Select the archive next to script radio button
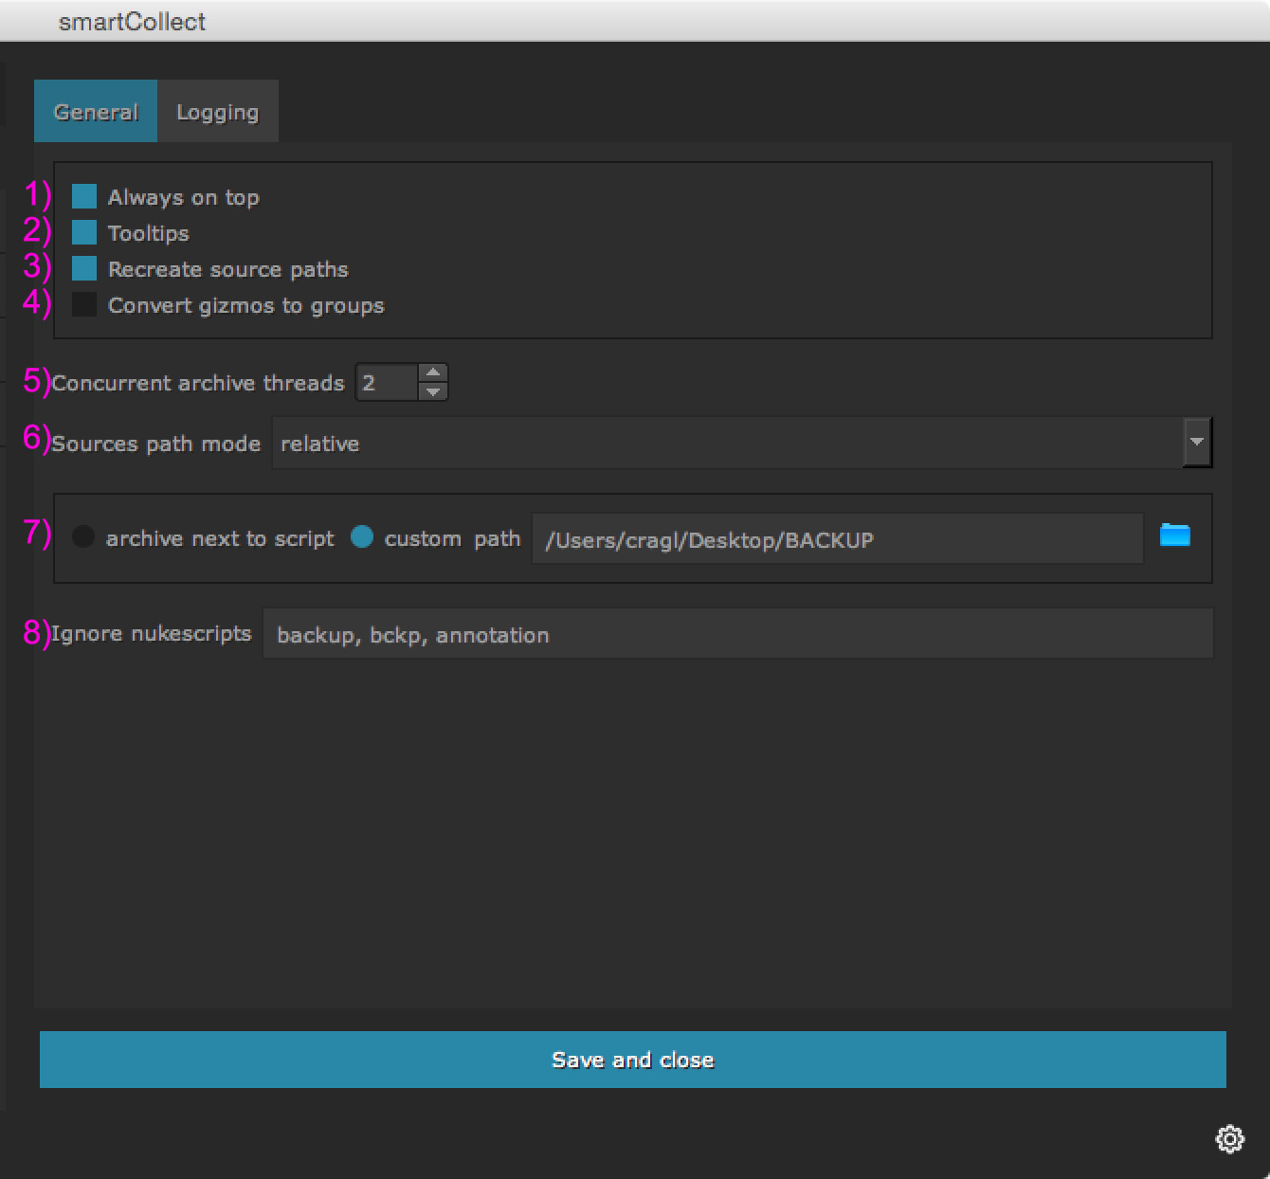 (x=83, y=537)
